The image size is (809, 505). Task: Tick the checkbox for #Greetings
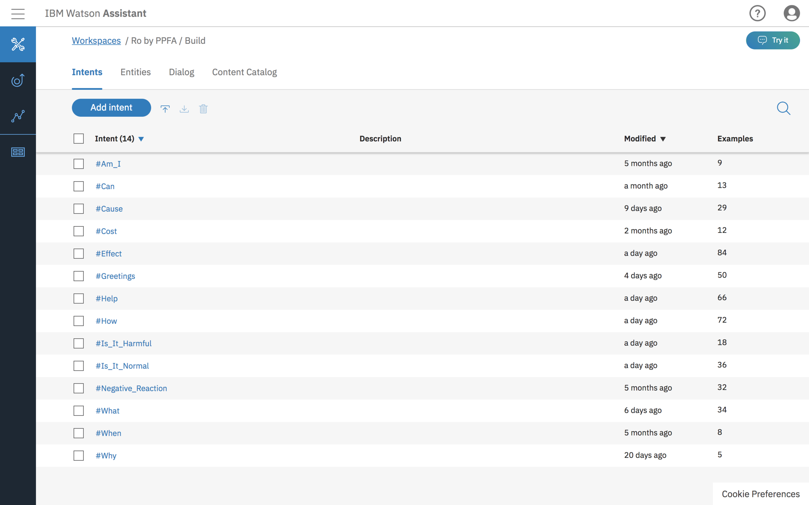pos(79,276)
